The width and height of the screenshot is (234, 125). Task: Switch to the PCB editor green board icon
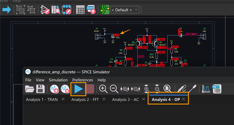click(105, 10)
